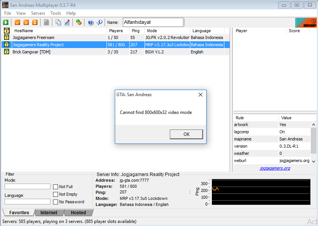Close the GTA: San Andreas error dialog
The height and width of the screenshot is (226, 318).
(201, 95)
